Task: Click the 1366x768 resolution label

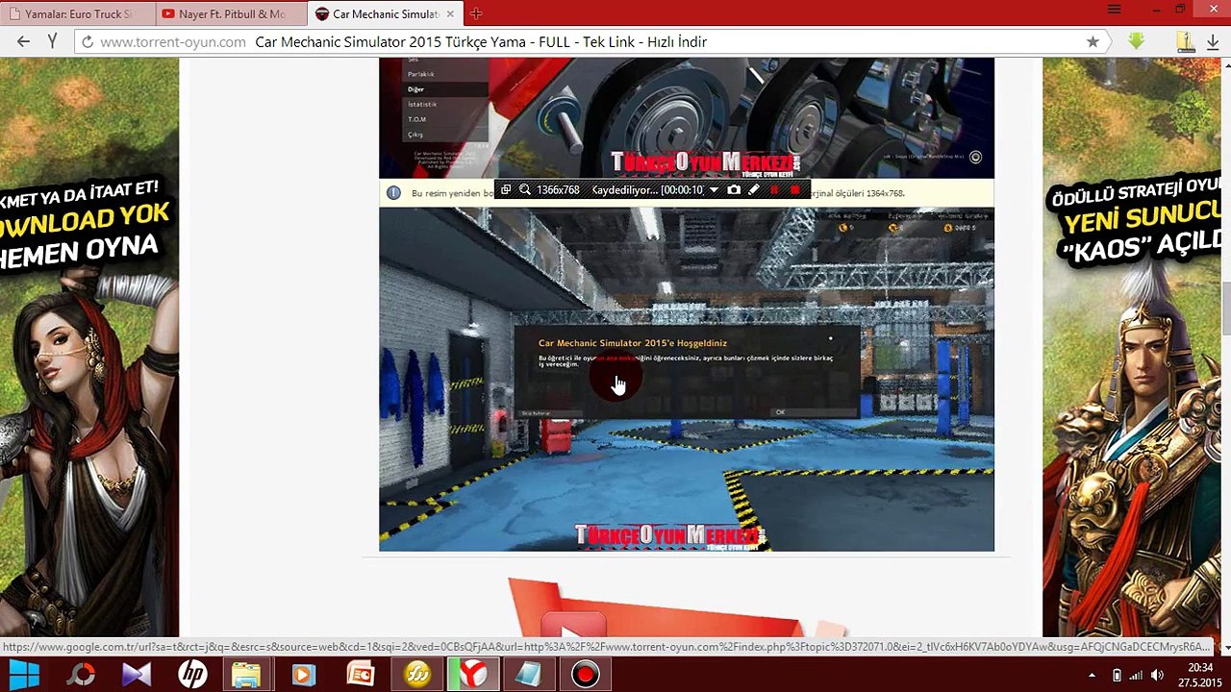Action: [558, 190]
